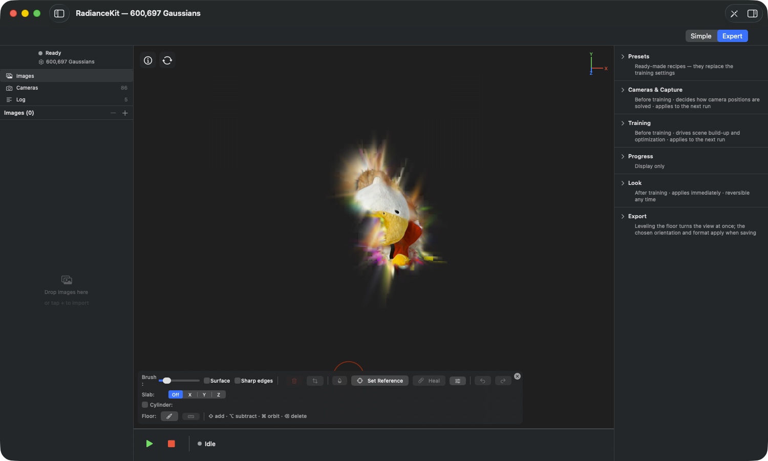Click the 'Idle' status label

(x=210, y=444)
